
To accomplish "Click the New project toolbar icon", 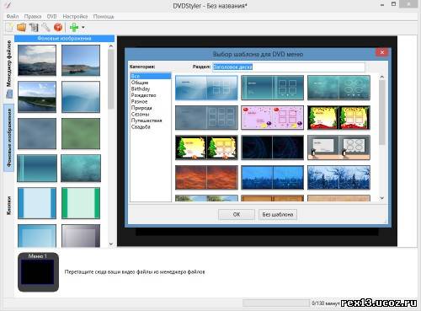I will point(9,27).
